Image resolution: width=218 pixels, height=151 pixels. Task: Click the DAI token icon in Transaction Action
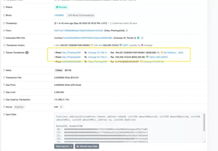point(92,45)
